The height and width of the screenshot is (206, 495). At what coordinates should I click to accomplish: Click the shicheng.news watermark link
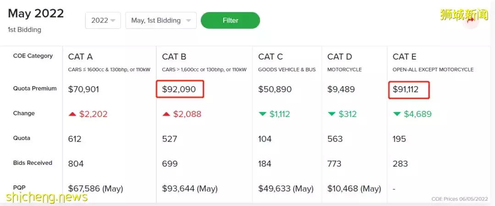pos(46,197)
